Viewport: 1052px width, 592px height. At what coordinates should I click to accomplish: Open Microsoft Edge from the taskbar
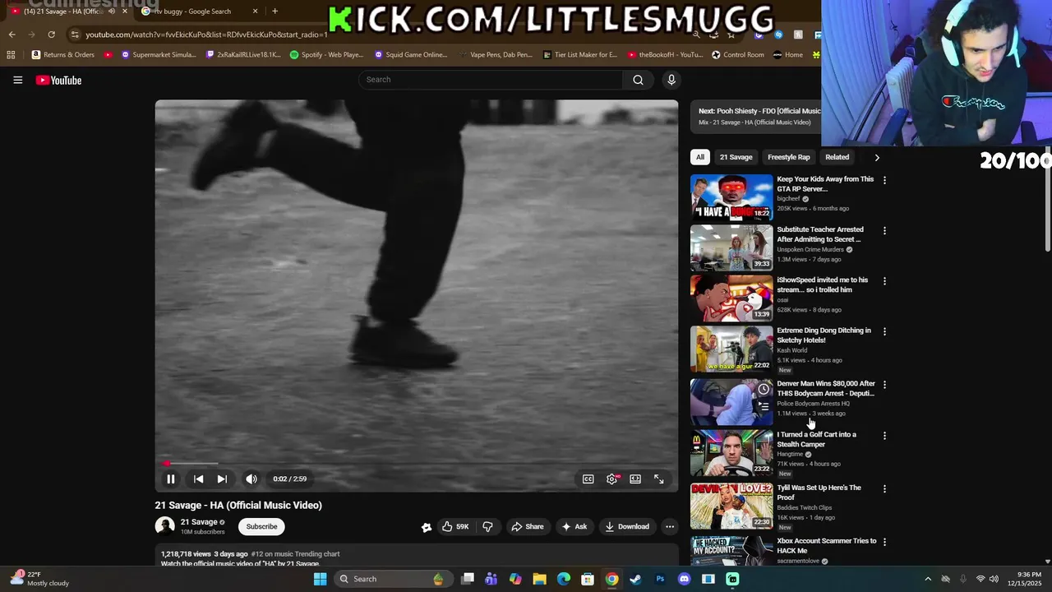click(563, 579)
